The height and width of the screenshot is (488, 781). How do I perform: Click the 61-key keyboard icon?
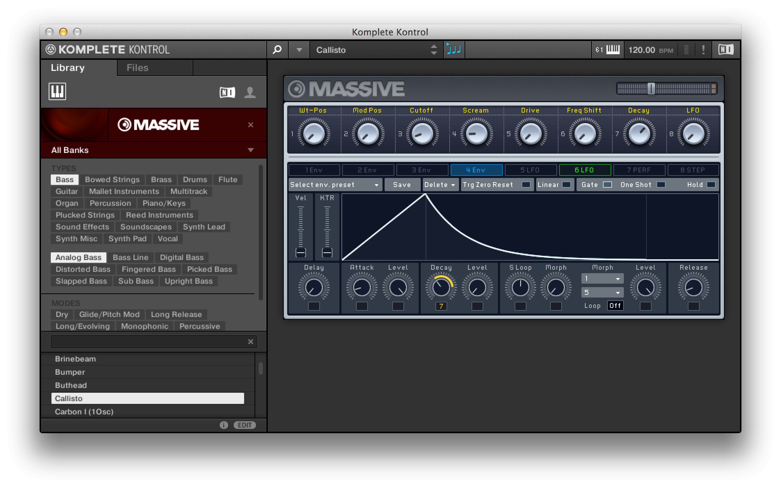pyautogui.click(x=607, y=50)
